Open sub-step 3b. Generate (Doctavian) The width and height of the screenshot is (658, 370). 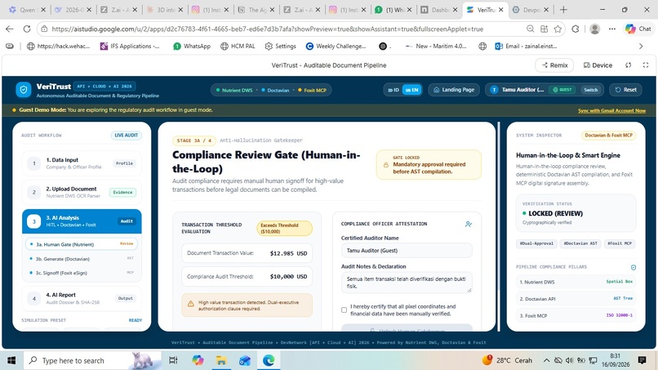click(82, 259)
